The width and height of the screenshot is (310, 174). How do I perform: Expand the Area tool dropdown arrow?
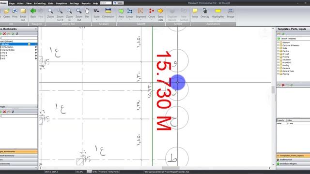click(x=121, y=20)
